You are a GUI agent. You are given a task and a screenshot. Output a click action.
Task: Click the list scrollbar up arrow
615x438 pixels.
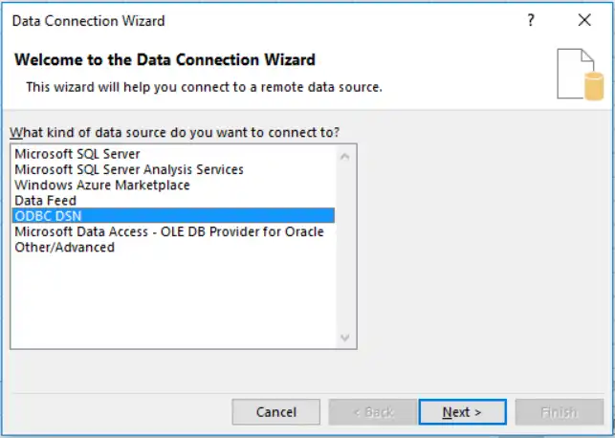(346, 154)
